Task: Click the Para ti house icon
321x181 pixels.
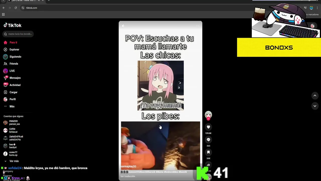Action: [6, 42]
